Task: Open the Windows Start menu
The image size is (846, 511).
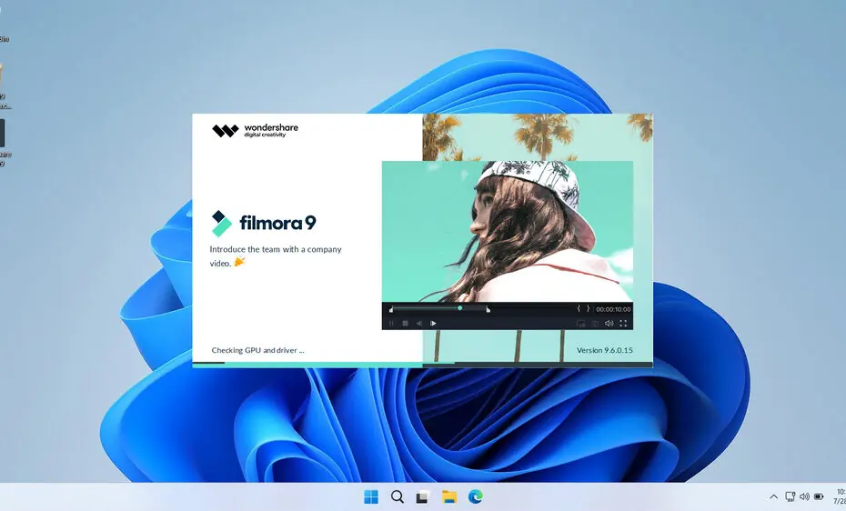Action: [x=371, y=496]
